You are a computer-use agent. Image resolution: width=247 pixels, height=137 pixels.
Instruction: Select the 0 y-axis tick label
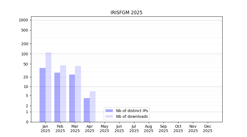(x=27, y=122)
